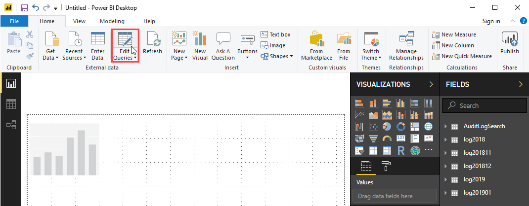Open the Format paint roller tab
Viewport: 529px width, 206px height.
point(386,166)
